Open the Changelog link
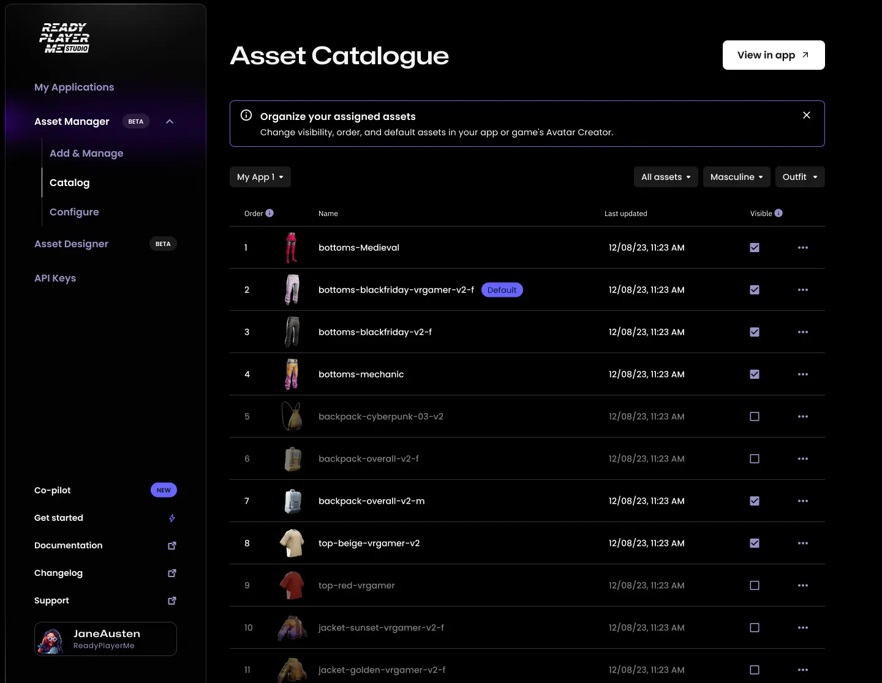882x683 pixels. point(58,573)
